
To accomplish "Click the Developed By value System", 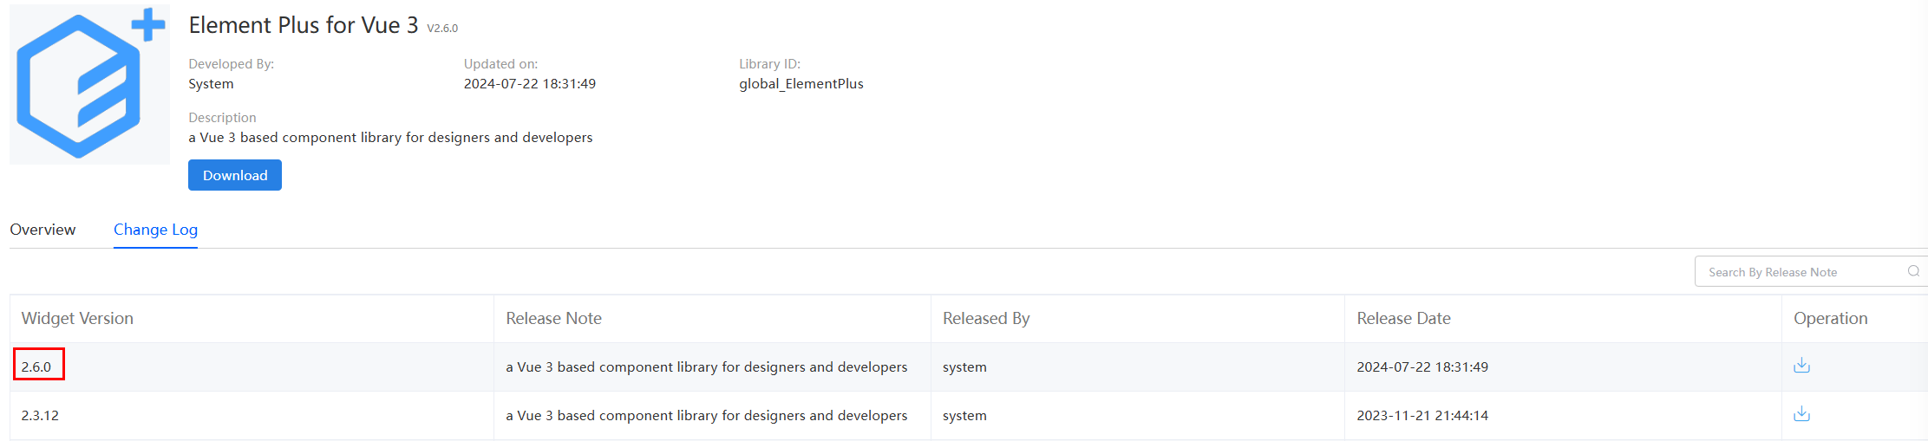I will coord(211,84).
